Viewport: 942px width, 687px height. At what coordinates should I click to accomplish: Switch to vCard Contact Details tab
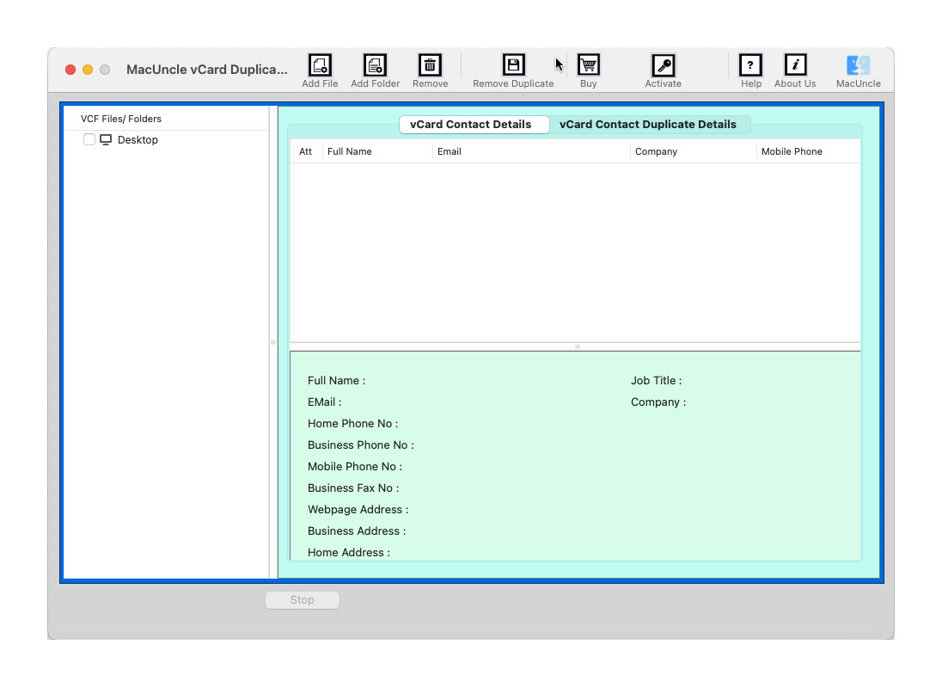[x=470, y=125]
